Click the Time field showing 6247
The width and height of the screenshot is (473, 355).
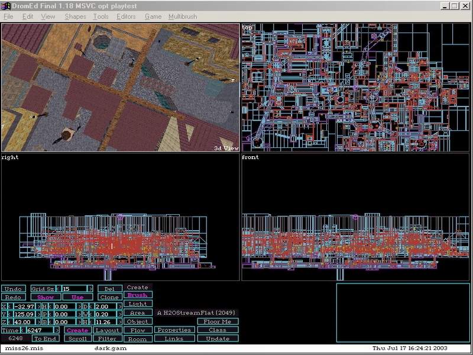tap(40, 330)
